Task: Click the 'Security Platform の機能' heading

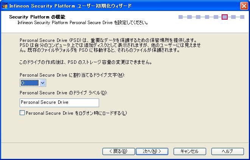Action: pos(37,17)
